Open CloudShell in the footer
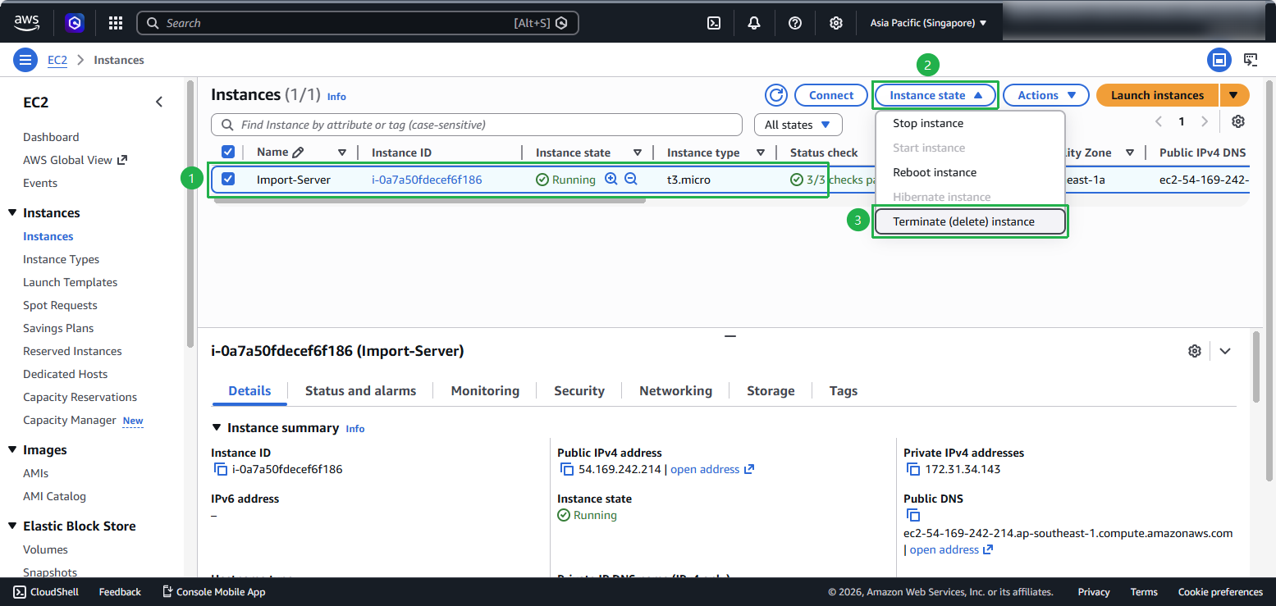Viewport: 1276px width, 606px height. click(46, 592)
